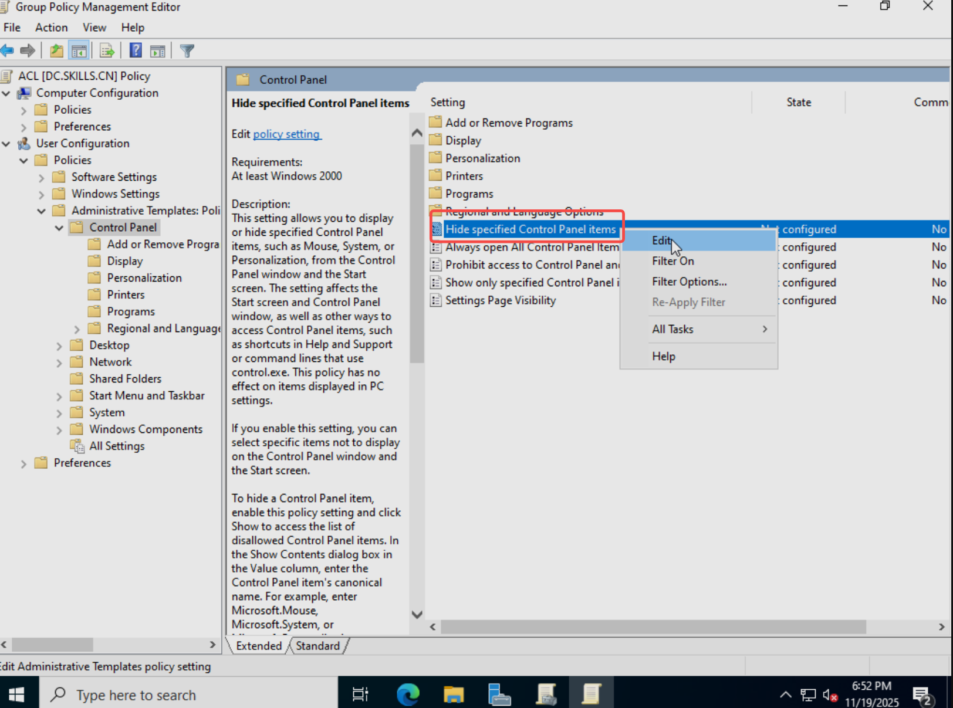
Task: Click the Show only specified Control Panel items icon
Action: 436,283
